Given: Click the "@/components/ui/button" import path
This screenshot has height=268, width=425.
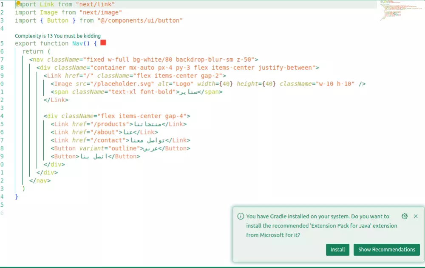Looking at the screenshot, I should [140, 20].
